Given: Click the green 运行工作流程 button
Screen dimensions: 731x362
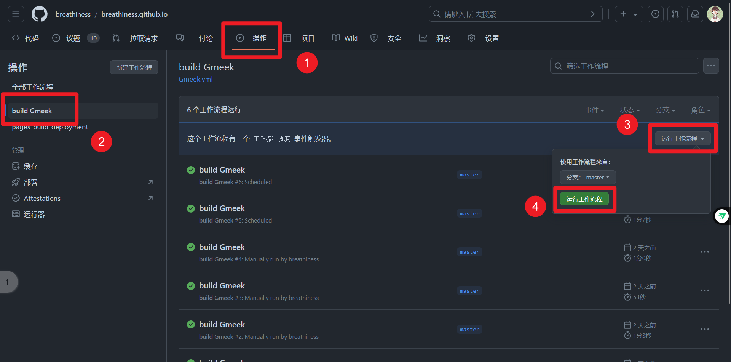Looking at the screenshot, I should [584, 199].
